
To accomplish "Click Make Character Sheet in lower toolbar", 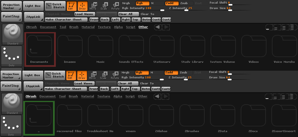I will click(66, 89).
